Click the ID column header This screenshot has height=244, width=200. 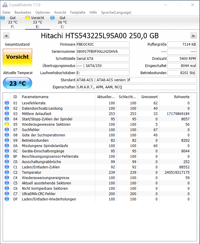15,97
